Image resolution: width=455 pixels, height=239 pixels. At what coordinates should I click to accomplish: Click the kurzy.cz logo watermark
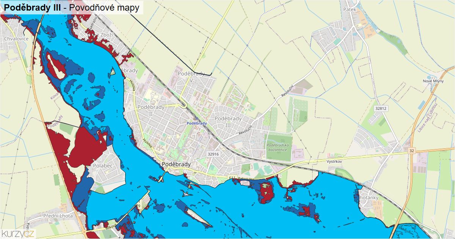(18, 234)
